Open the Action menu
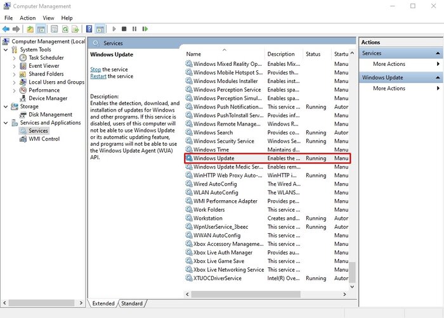This screenshot has width=444, height=318. pyautogui.click(x=27, y=18)
